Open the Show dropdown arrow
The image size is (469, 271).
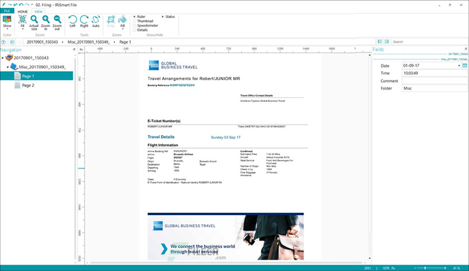pos(7,29)
